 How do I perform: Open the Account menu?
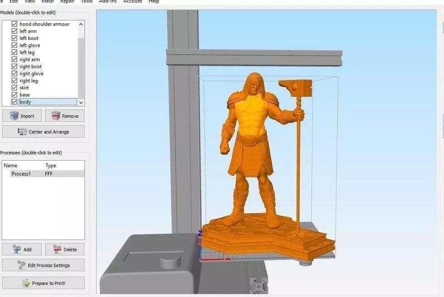pos(133,2)
